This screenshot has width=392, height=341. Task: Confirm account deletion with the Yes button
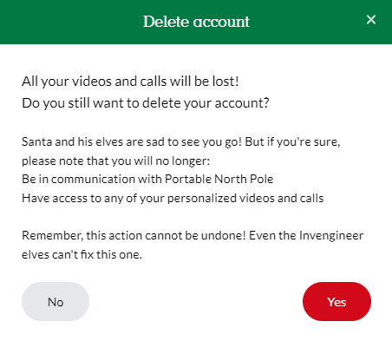pos(336,301)
